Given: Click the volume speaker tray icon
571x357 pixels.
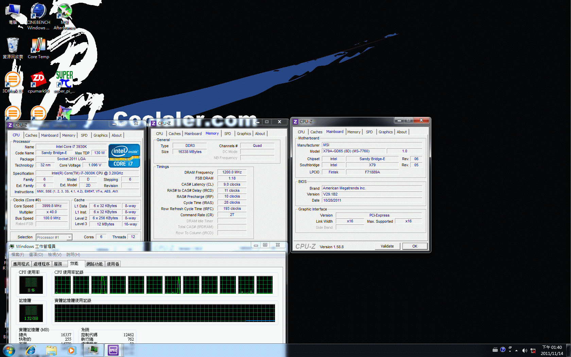Looking at the screenshot, I should point(524,350).
